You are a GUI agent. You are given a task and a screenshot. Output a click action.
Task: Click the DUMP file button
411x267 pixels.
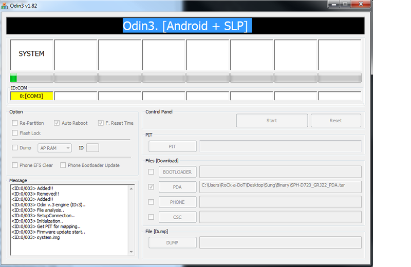(x=173, y=243)
